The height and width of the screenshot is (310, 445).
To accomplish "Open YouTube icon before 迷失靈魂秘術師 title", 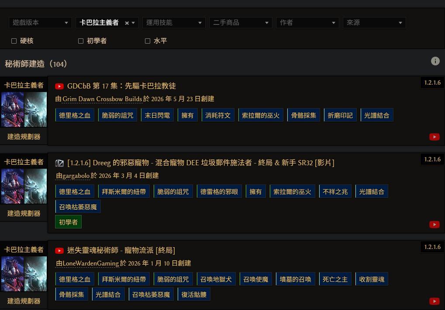I will pyautogui.click(x=59, y=251).
